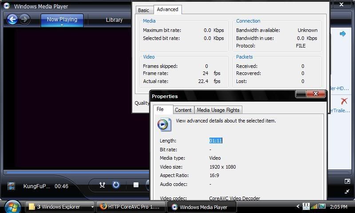
Task: Toggle shuffle playback mode
Action: (x=102, y=185)
